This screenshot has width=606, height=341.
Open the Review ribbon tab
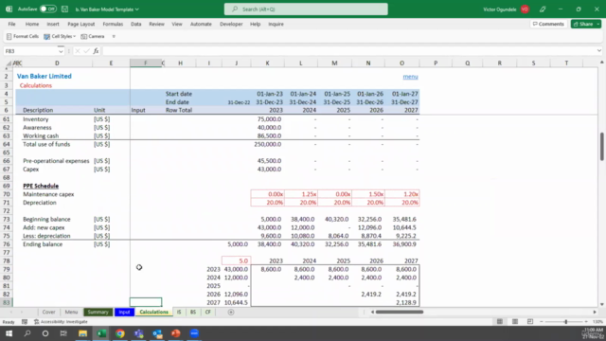[156, 24]
